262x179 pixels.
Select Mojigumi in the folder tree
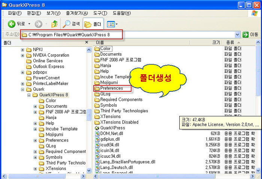tap(55, 134)
